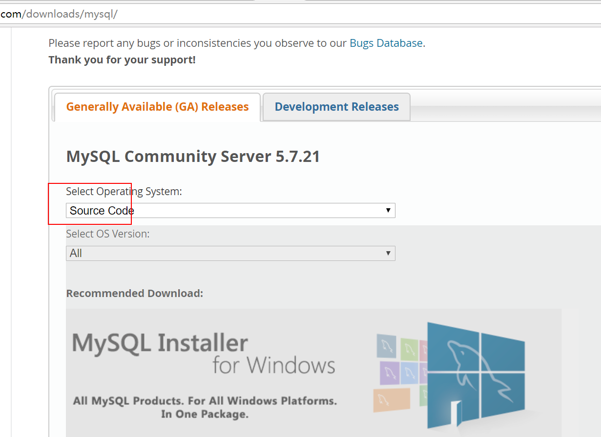The image size is (601, 437).
Task: Click the 'Thank you for your support!' text
Action: (122, 60)
